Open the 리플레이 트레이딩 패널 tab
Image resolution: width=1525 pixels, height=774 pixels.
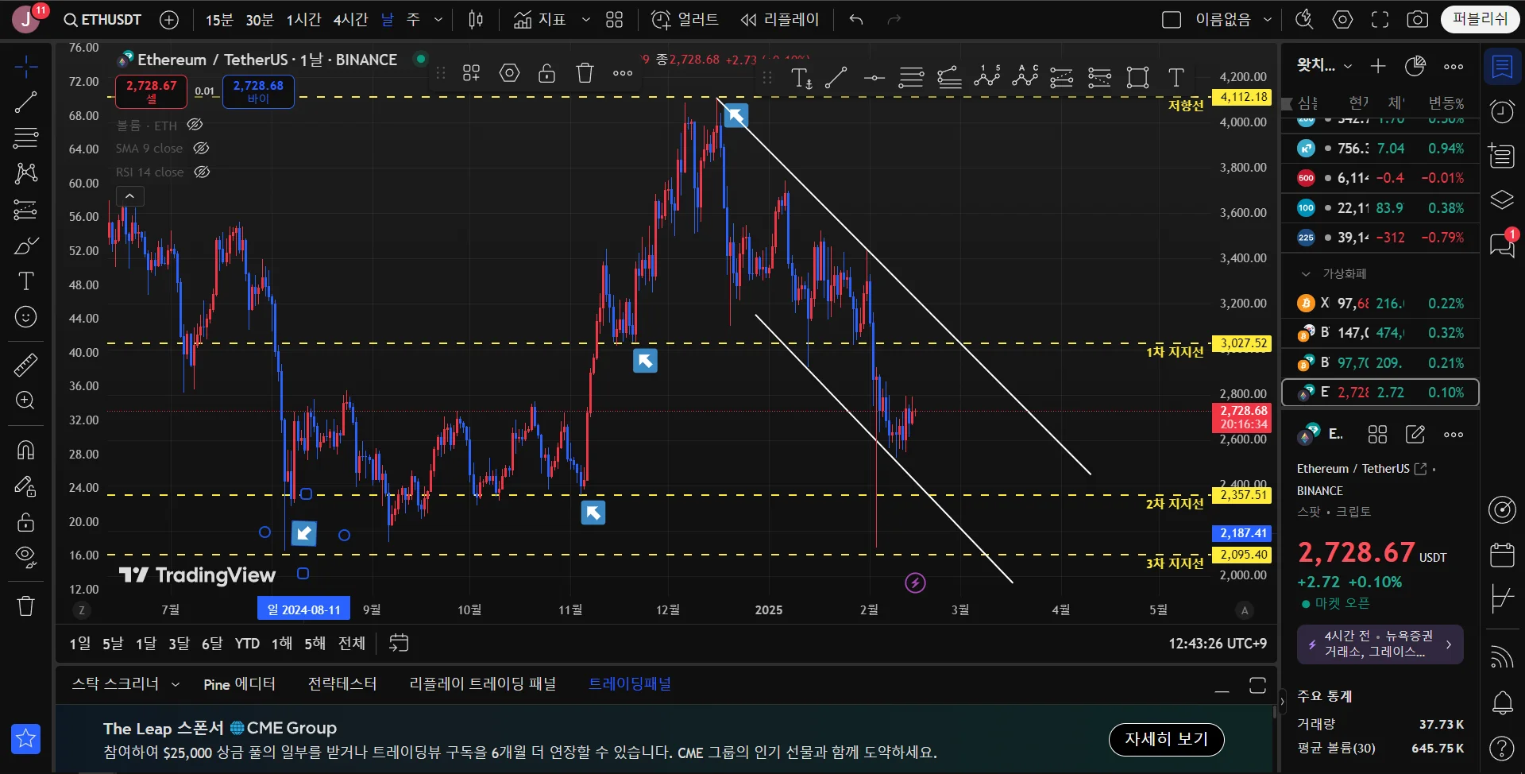[x=482, y=684]
